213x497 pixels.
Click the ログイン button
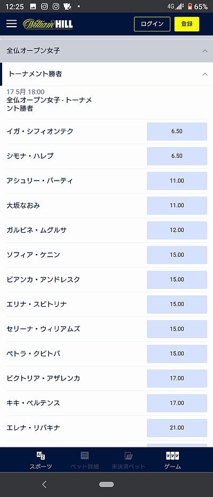152,24
